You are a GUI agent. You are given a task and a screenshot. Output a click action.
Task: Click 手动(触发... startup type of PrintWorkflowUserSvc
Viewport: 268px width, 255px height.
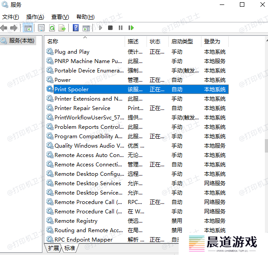click(x=185, y=118)
